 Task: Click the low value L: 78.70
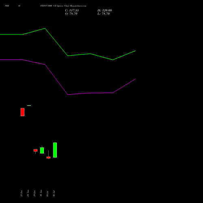104,14
